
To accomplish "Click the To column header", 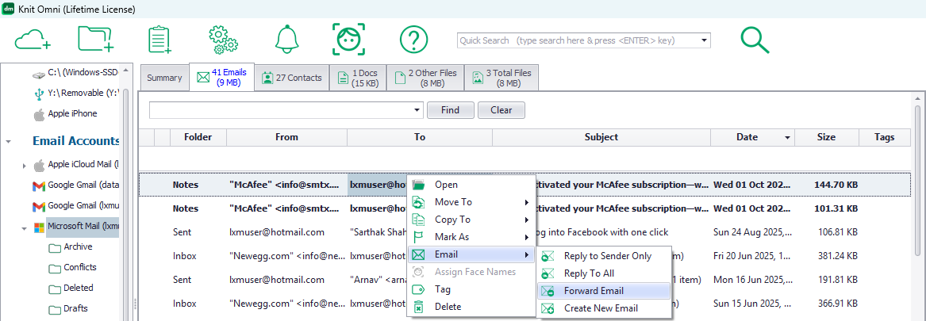I will tap(419, 137).
